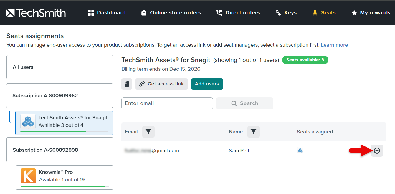Navigate to the Keys page

[x=286, y=13]
